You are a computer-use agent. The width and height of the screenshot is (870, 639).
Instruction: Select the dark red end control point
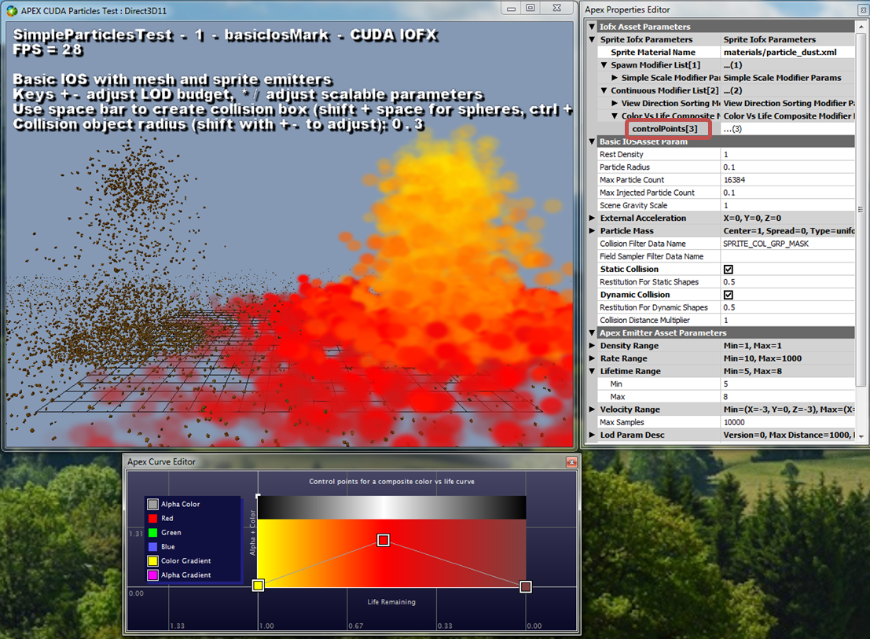pos(526,587)
